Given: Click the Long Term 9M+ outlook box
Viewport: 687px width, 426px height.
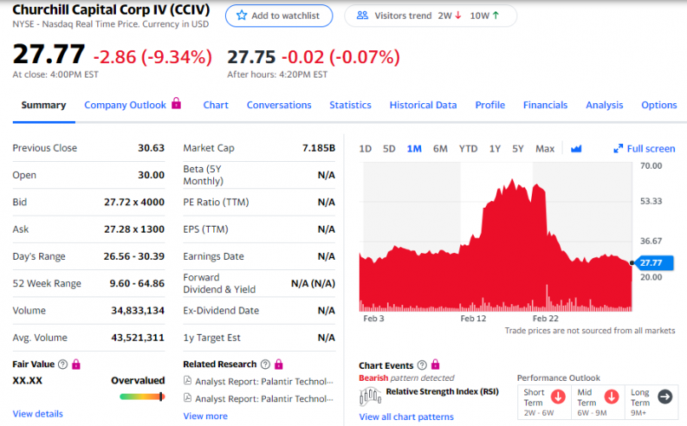Looking at the screenshot, I should (651, 402).
